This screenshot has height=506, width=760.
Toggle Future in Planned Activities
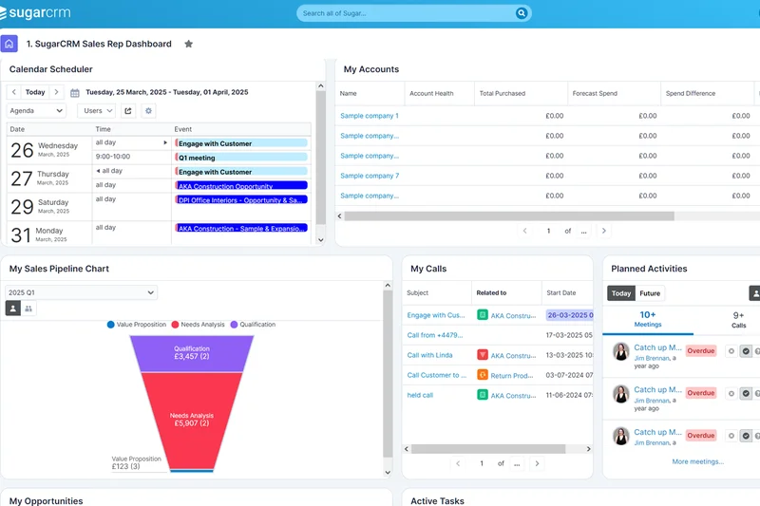tap(650, 293)
